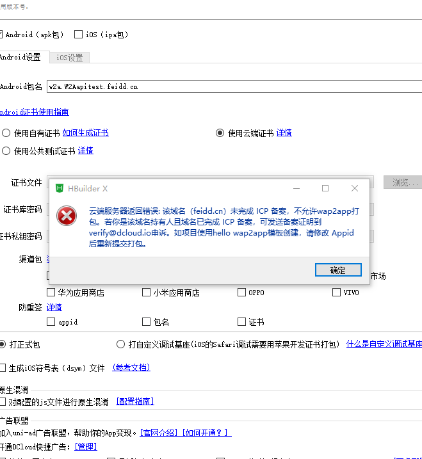Image resolution: width=422 pixels, height=459 pixels.
Task: Open the 如何生成证书 link
Action: 86,133
